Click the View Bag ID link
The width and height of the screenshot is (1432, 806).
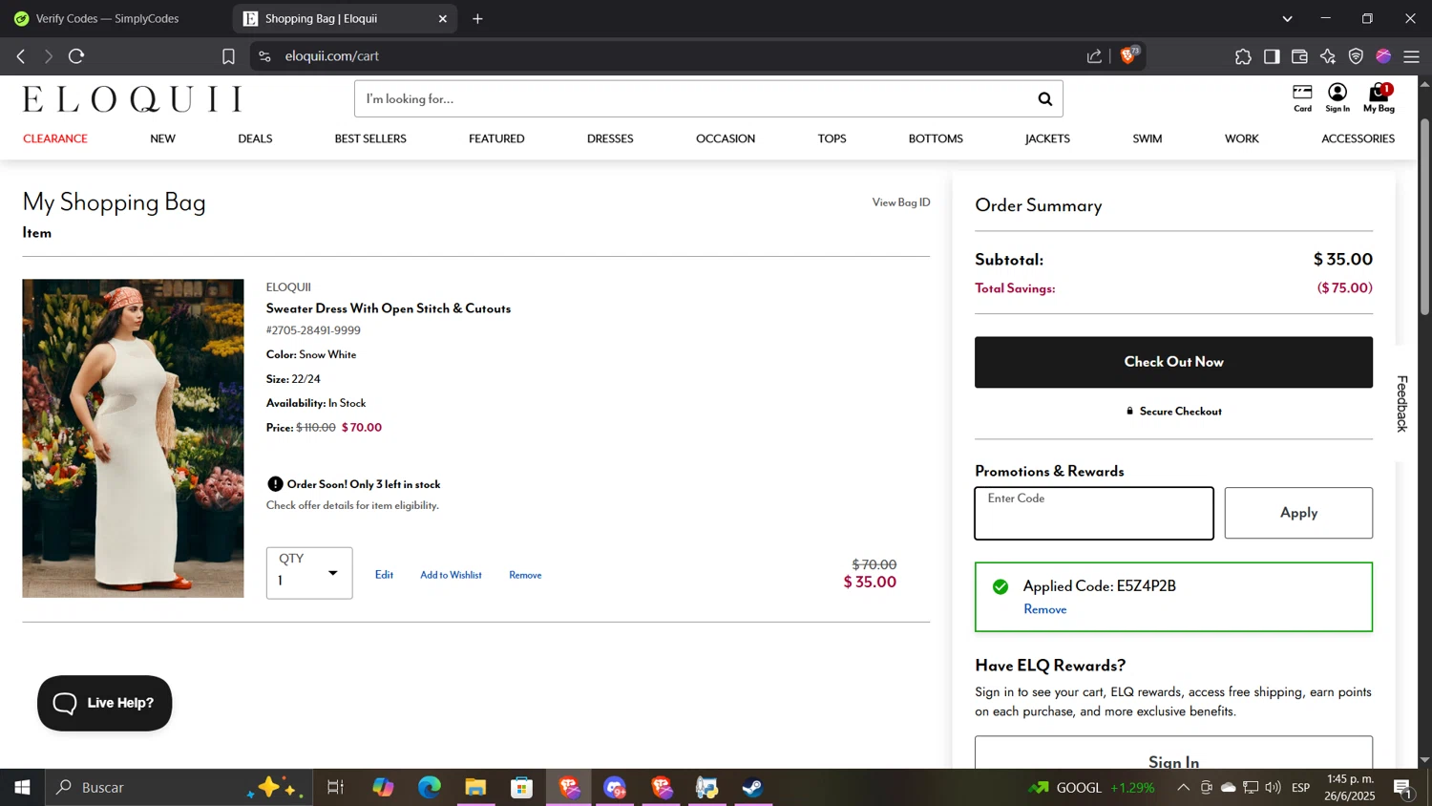[x=900, y=202]
